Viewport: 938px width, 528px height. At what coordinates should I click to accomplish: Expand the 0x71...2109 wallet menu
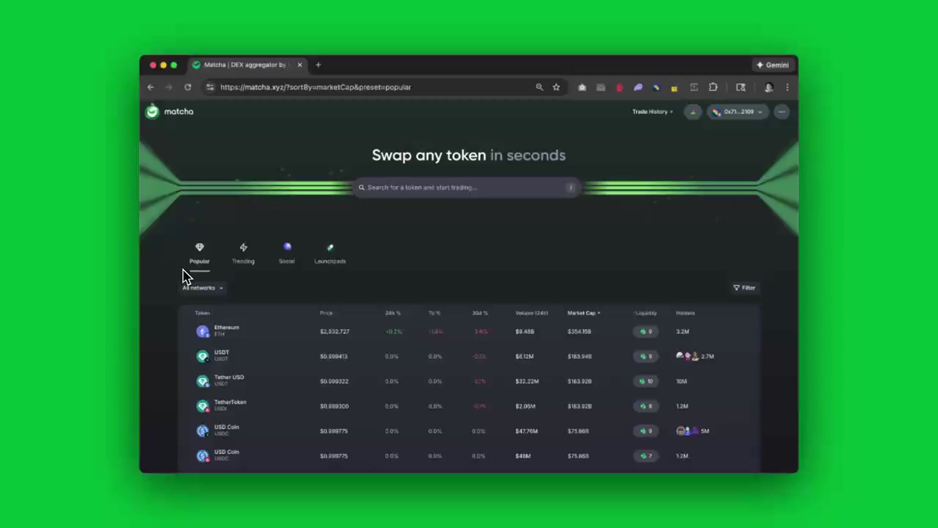738,112
